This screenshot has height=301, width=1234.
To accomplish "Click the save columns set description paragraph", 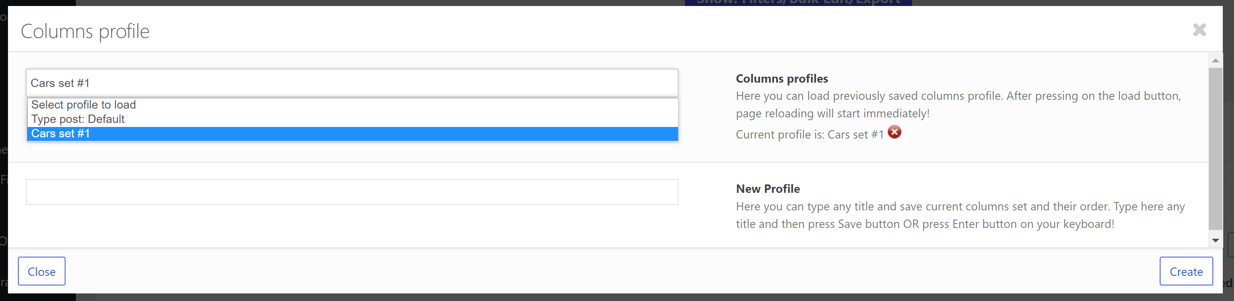I will 960,215.
